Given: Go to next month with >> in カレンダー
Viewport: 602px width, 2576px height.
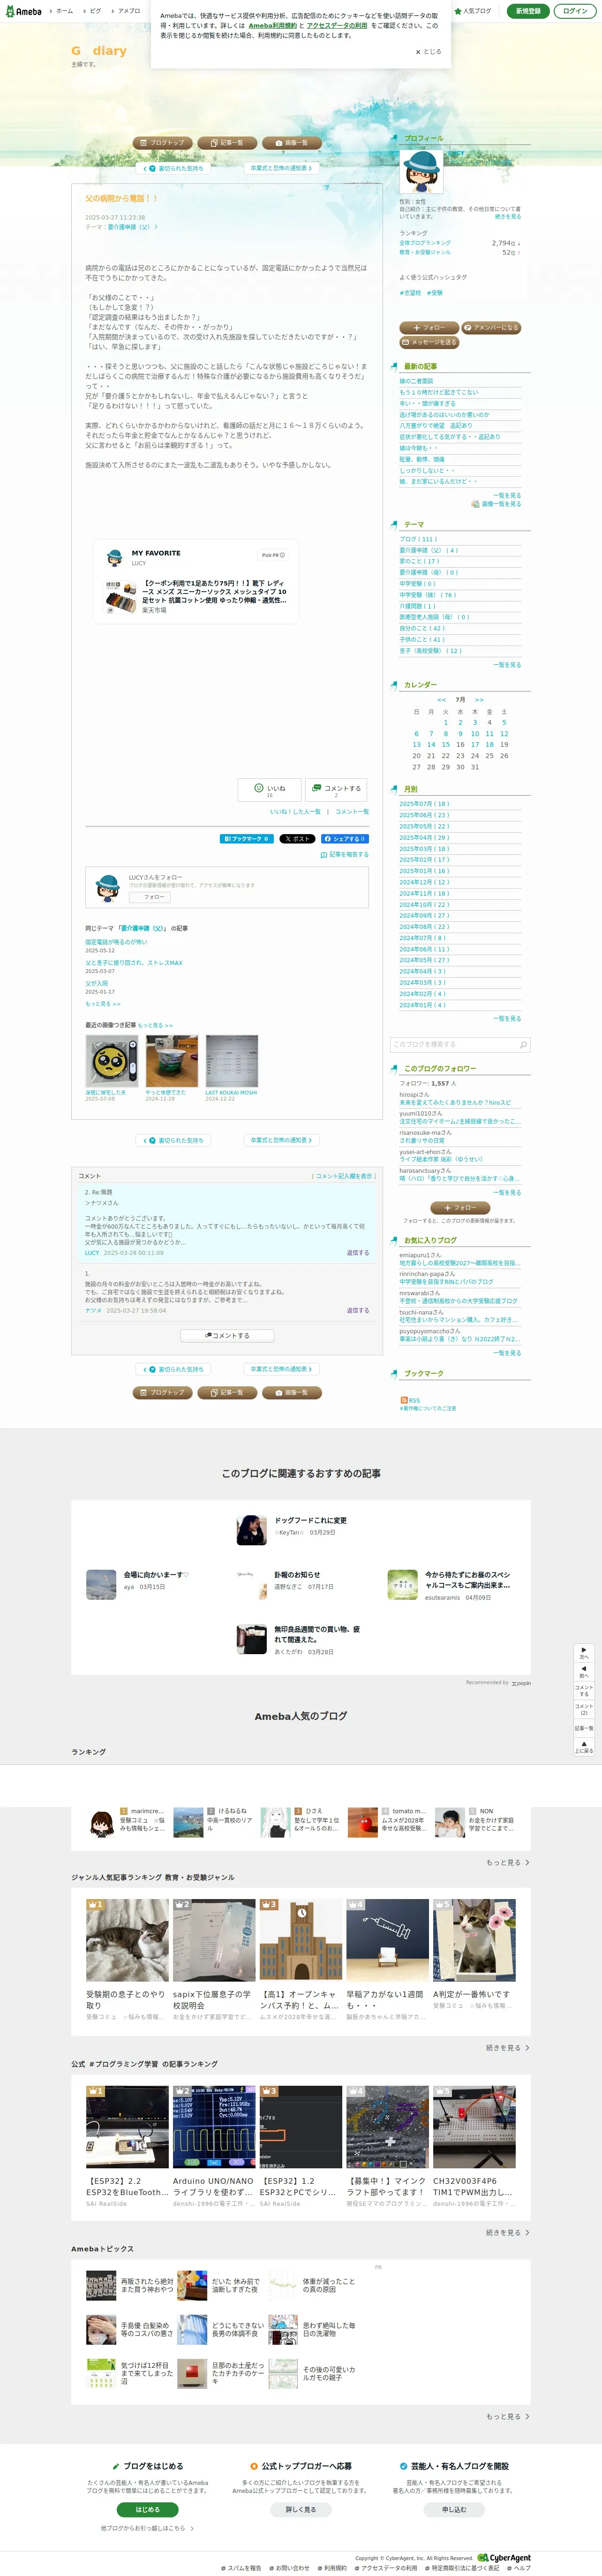Looking at the screenshot, I should point(479,700).
